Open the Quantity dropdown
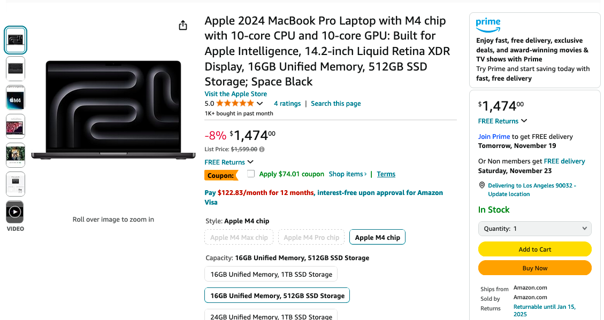The height and width of the screenshot is (320, 604). (534, 228)
